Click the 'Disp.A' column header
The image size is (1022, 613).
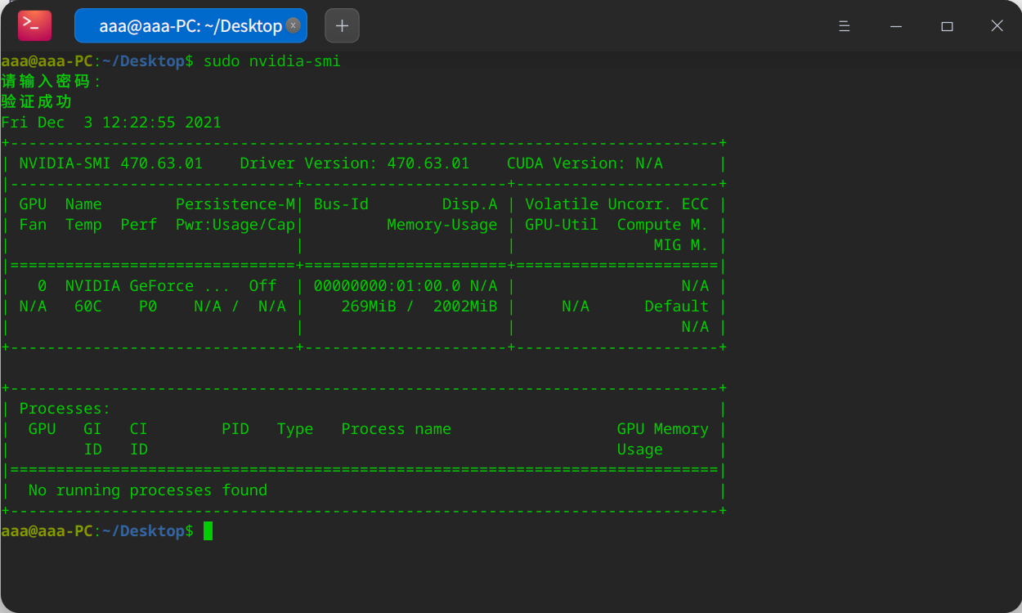(470, 204)
